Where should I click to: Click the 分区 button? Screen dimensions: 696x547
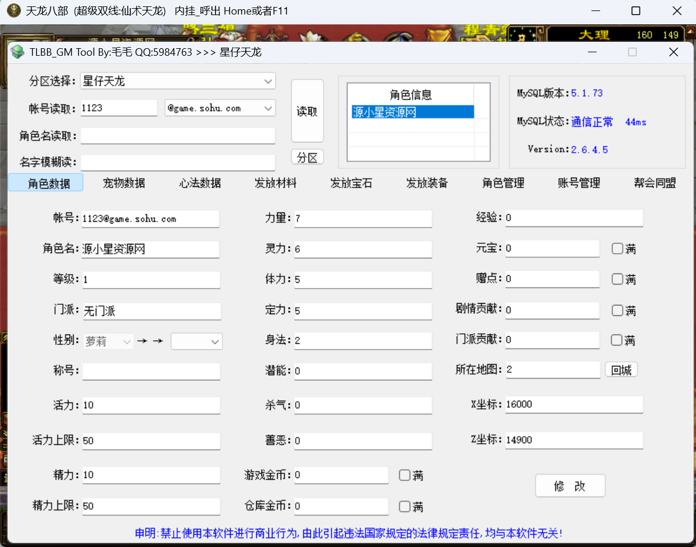(307, 156)
